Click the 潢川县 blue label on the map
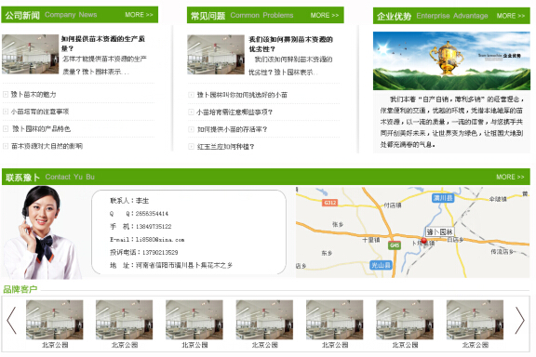This screenshot has height=357, width=536. pyautogui.click(x=443, y=198)
